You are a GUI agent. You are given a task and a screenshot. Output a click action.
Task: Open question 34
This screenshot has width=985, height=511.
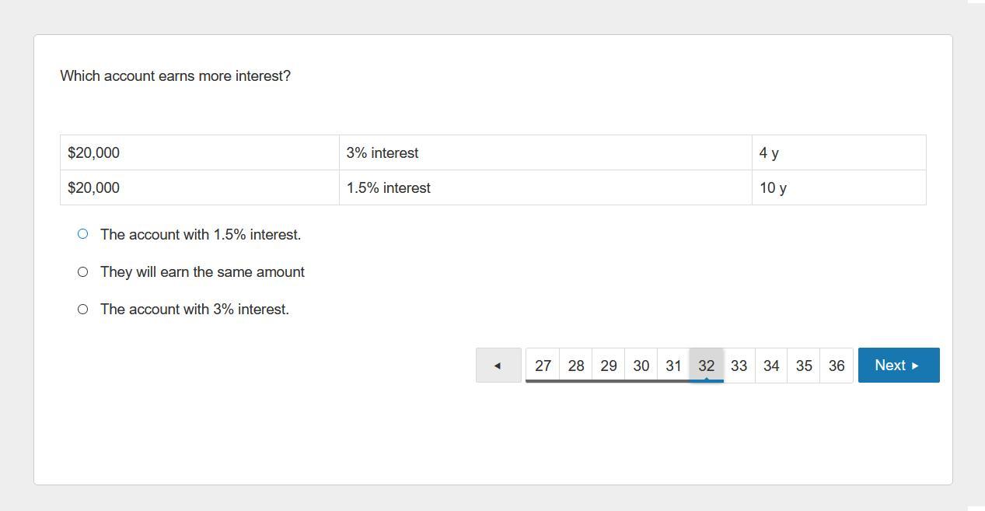771,365
